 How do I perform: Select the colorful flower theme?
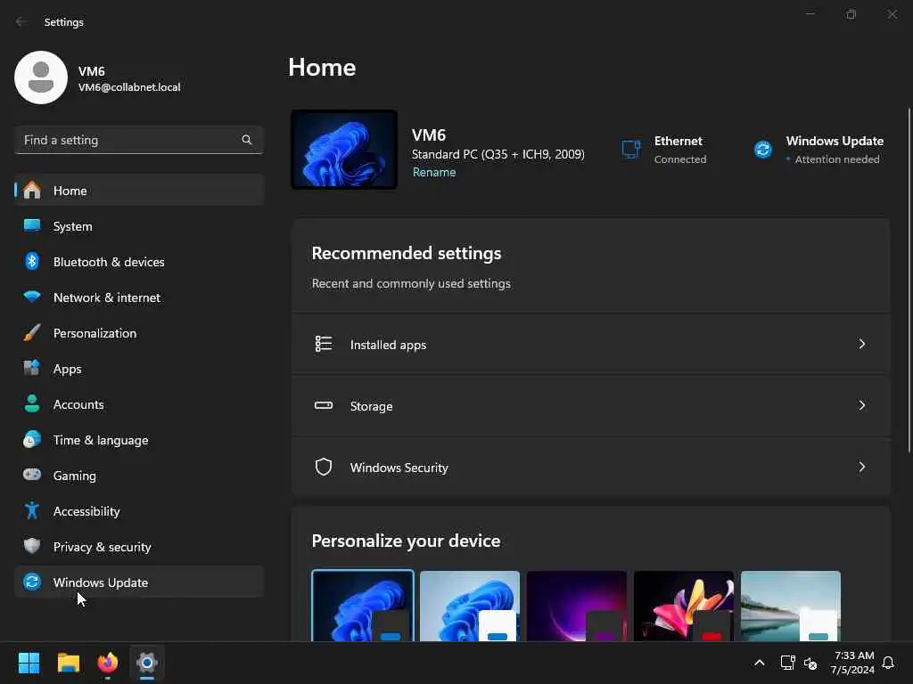684,606
